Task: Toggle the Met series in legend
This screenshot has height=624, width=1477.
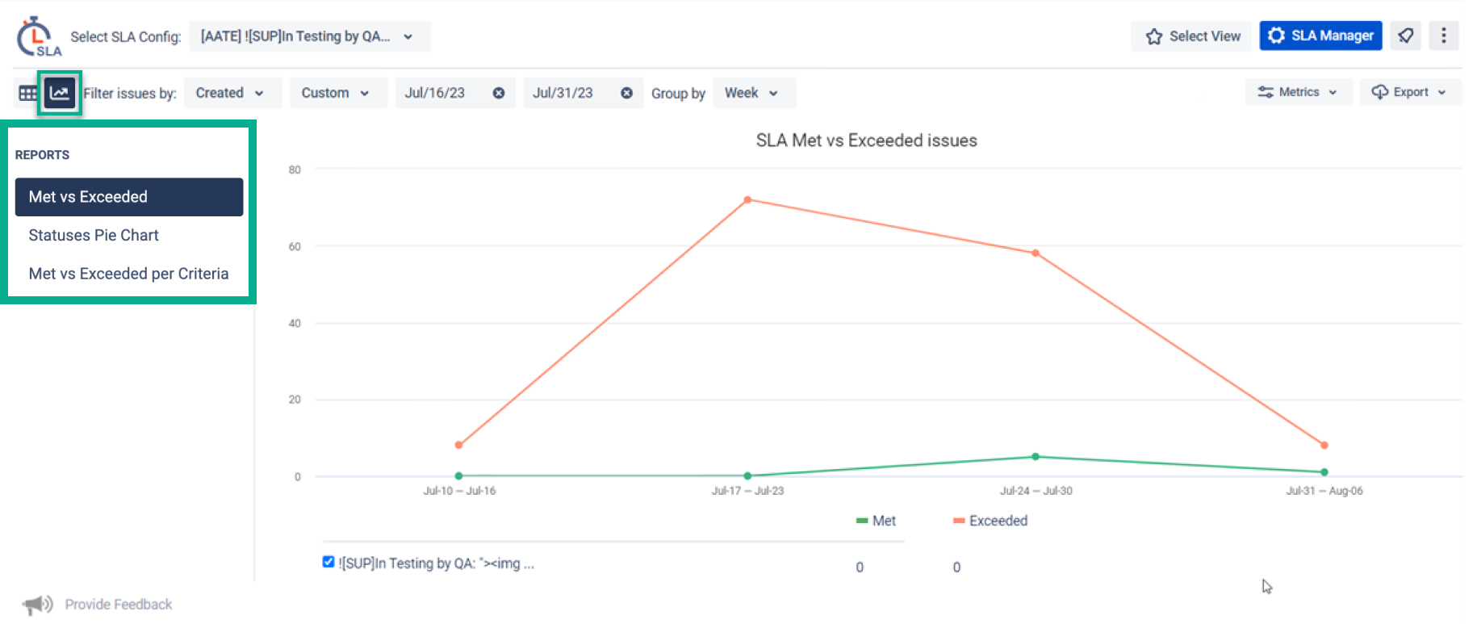Action: coord(876,521)
